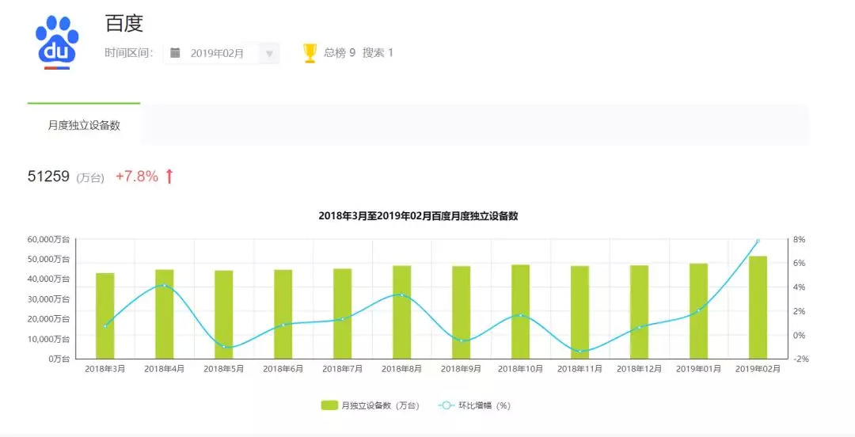Click the 2019年02月 green bar
The image size is (855, 437).
[758, 308]
